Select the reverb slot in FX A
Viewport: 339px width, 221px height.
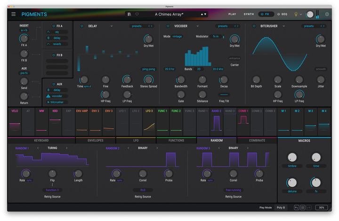tap(57, 44)
